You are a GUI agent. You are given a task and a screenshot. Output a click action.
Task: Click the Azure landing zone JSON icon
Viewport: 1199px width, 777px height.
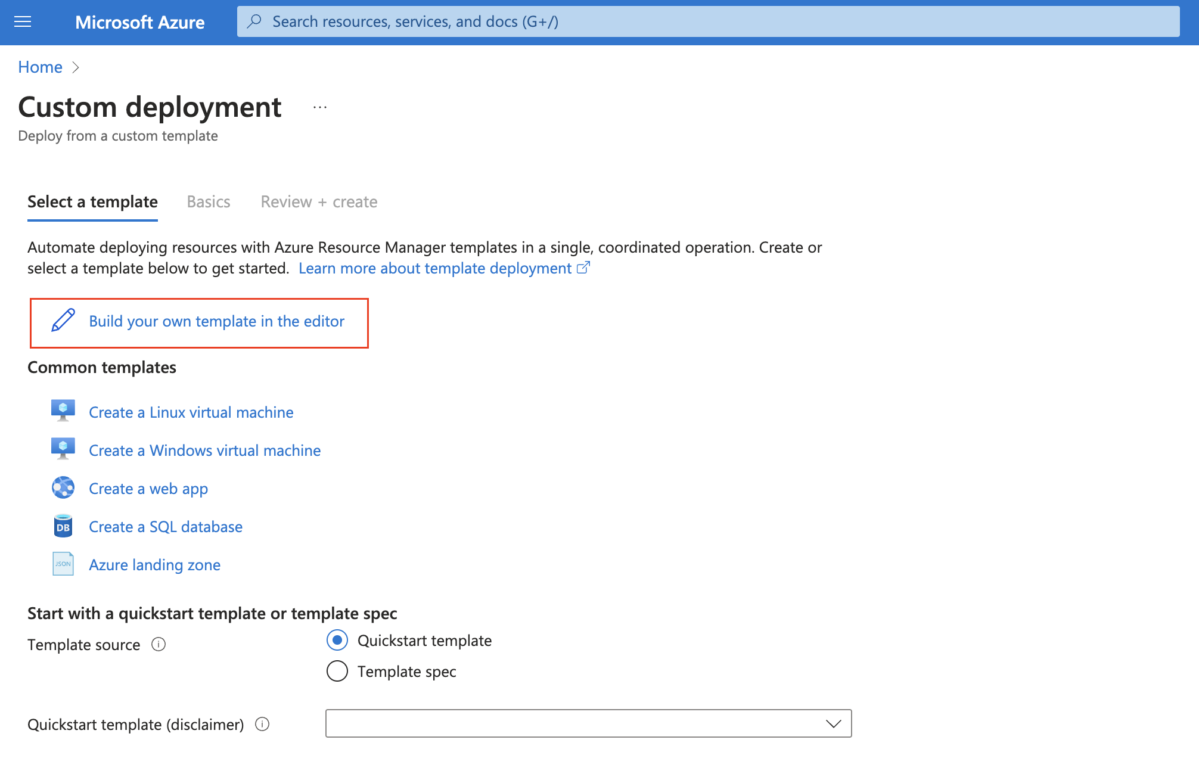tap(63, 564)
